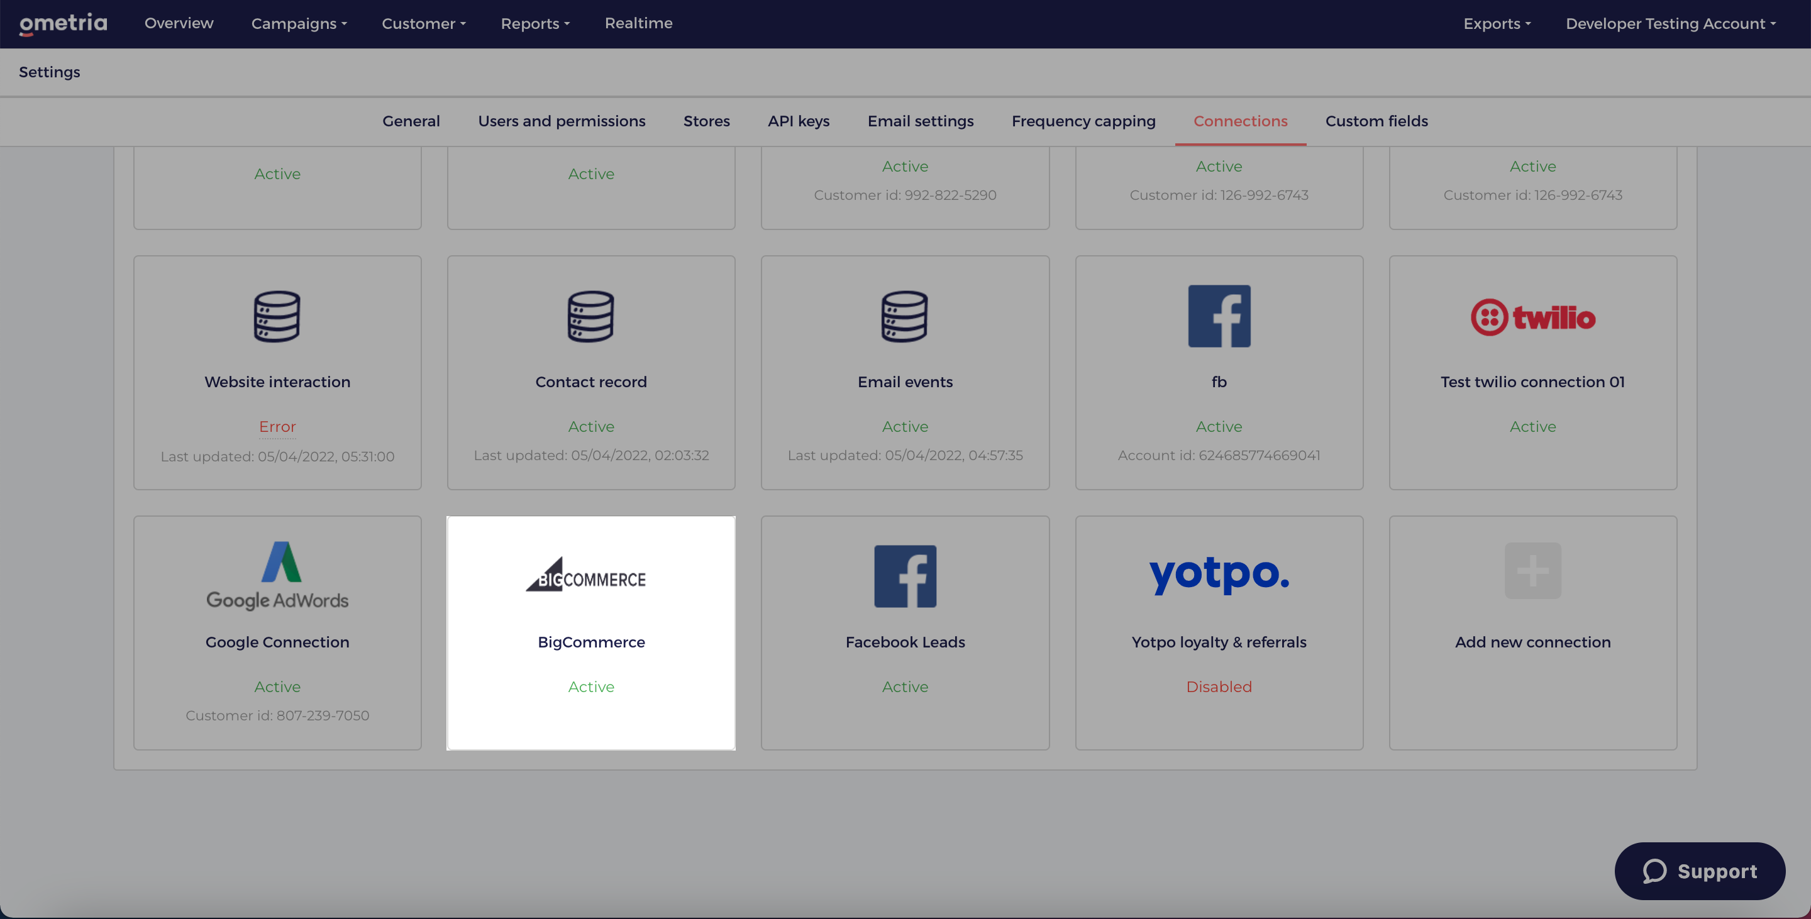Click Active status on Email events card
This screenshot has width=1811, height=919.
coord(905,426)
